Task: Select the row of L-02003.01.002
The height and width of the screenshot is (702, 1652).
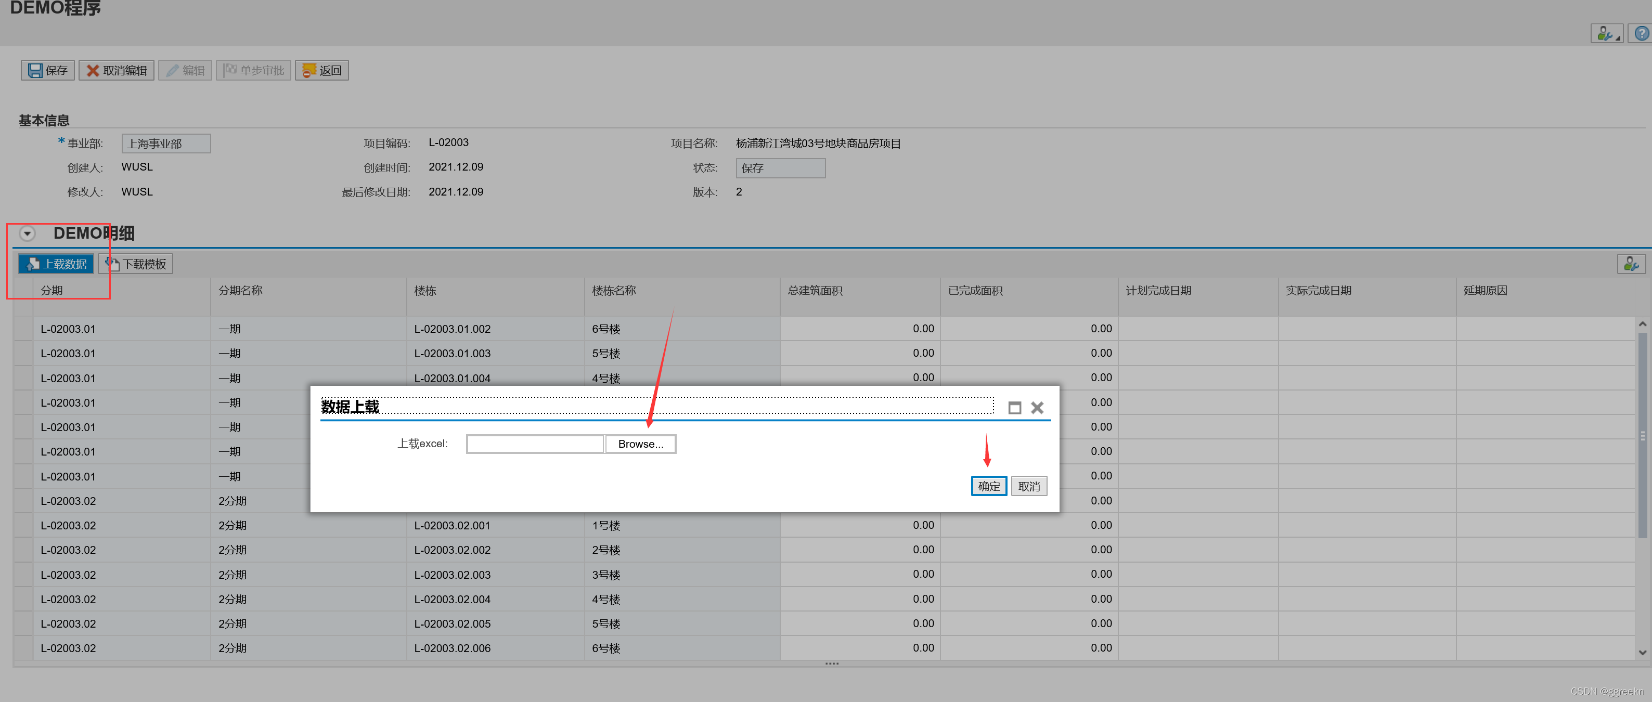Action: (x=23, y=329)
